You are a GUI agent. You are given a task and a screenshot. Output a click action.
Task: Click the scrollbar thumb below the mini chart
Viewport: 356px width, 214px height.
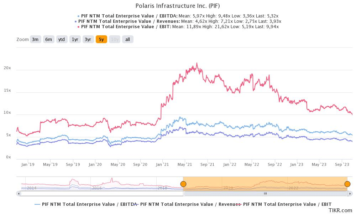tap(265, 193)
